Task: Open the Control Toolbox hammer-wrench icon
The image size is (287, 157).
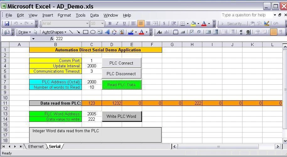Action: pos(259,24)
